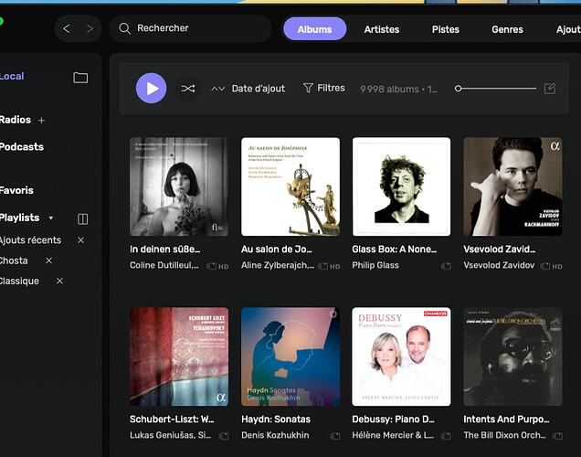Click HD badge on Vsevolod Zavid... album
The height and width of the screenshot is (457, 581).
(557, 267)
